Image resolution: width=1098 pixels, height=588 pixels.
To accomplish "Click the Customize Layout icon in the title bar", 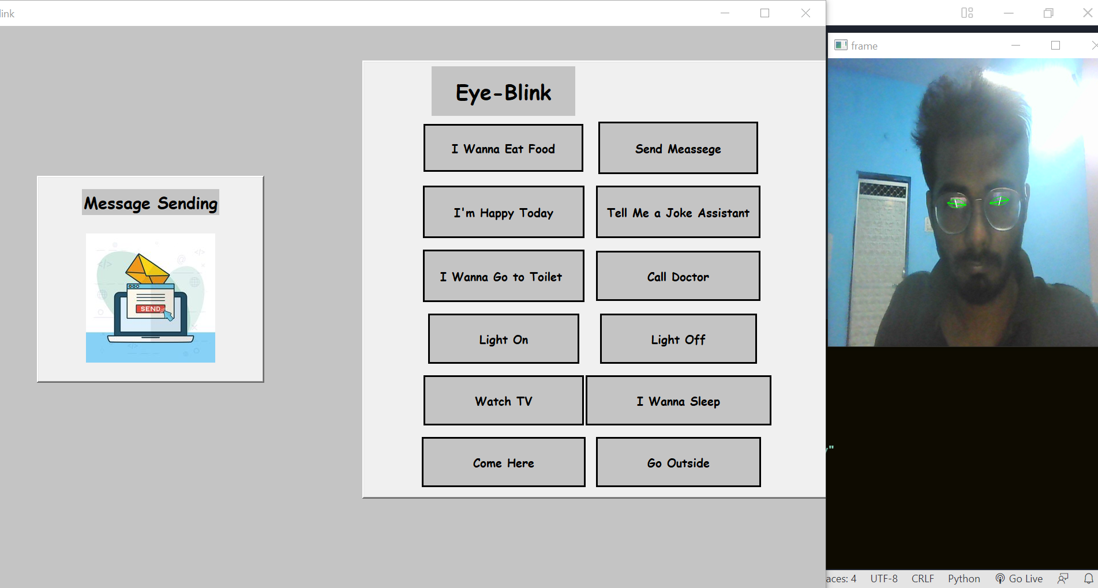I will point(967,12).
